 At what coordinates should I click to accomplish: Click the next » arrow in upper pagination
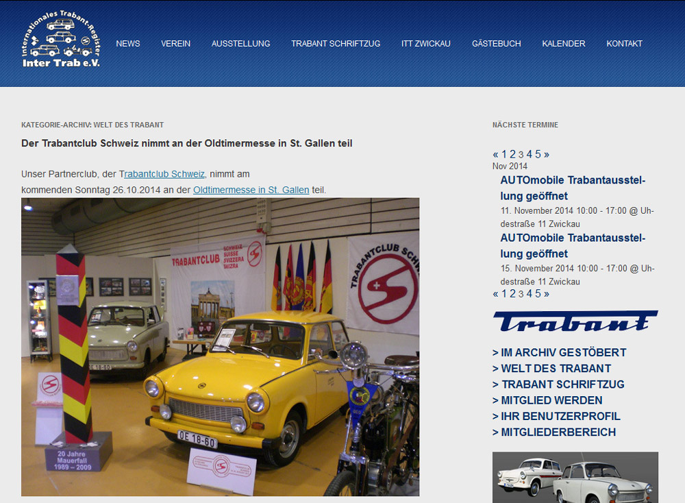point(547,154)
